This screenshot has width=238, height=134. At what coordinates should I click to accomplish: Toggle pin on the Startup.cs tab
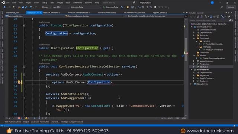coord(38,13)
